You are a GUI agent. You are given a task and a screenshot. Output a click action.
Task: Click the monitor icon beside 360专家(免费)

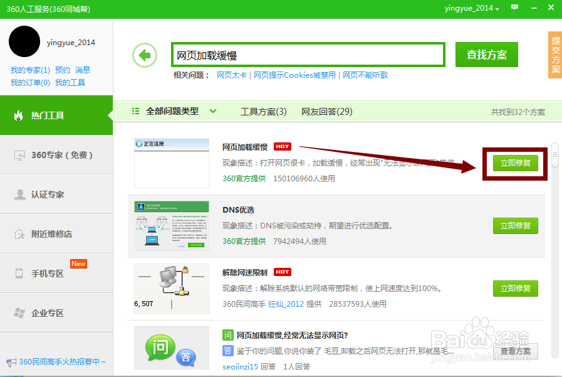coord(19,155)
